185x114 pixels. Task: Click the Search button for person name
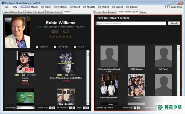pyautogui.click(x=174, y=23)
